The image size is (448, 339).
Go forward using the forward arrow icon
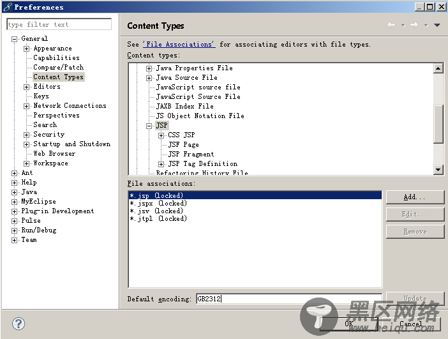point(414,25)
